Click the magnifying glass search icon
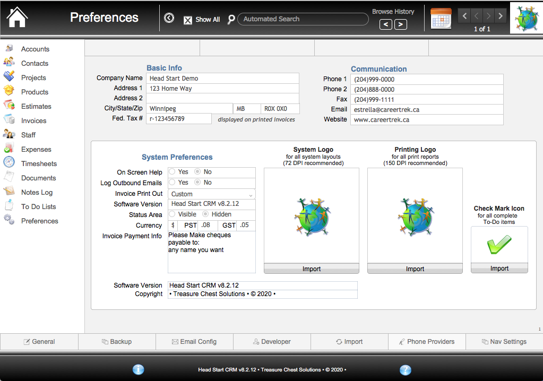 point(231,20)
